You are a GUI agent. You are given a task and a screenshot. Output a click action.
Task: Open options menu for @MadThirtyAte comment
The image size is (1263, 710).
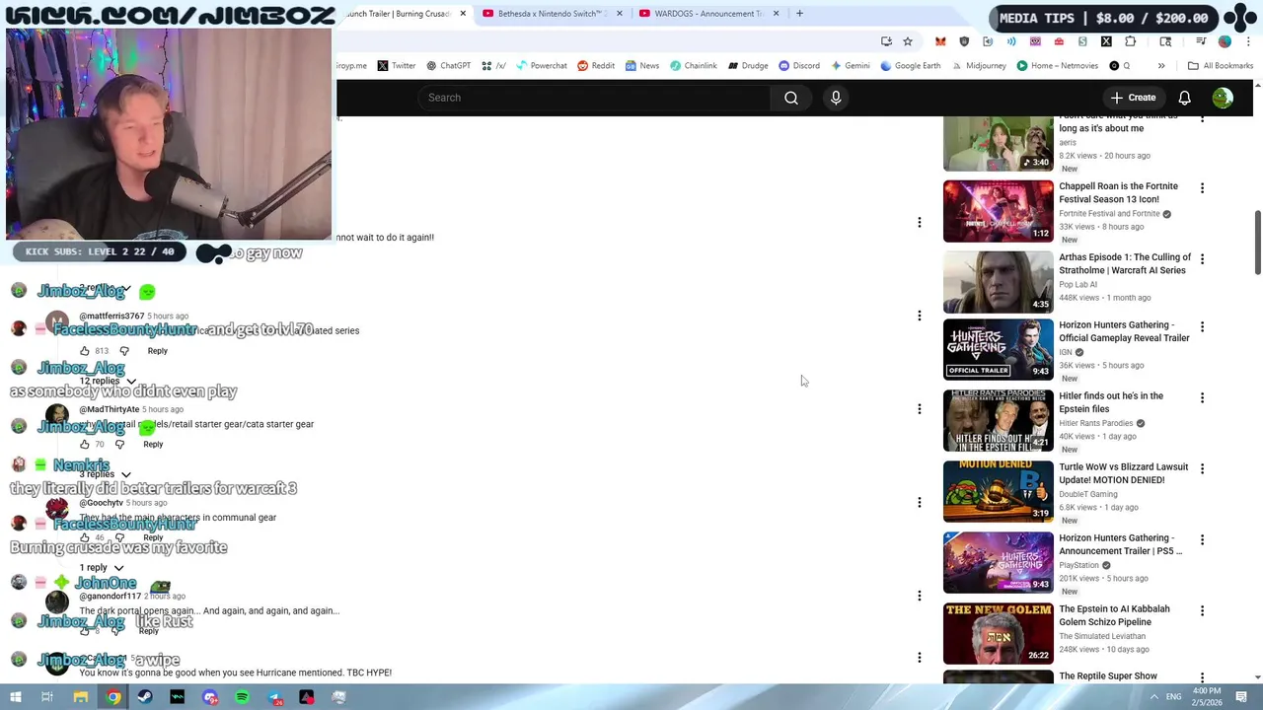919,409
